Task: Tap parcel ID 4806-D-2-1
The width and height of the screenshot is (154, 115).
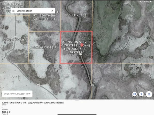Action: pos(6,112)
